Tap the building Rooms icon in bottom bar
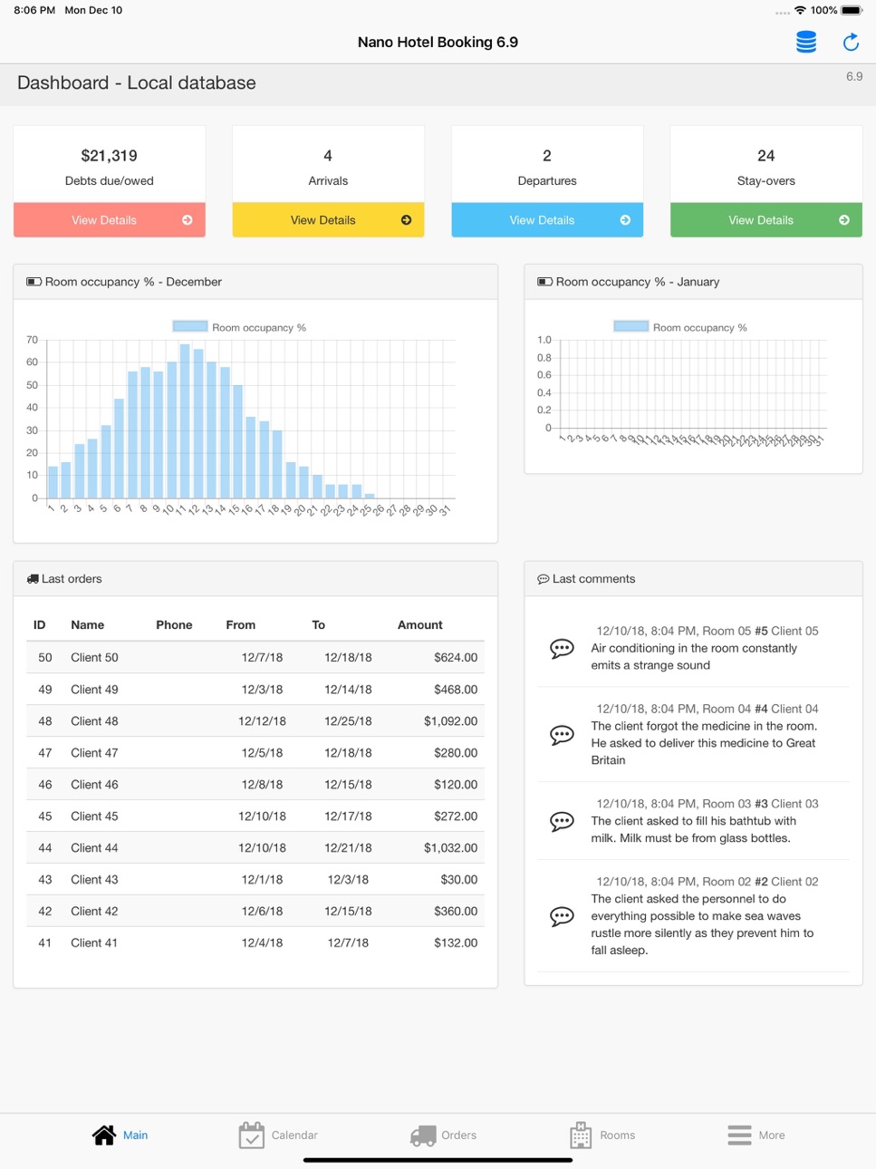 tap(581, 1135)
